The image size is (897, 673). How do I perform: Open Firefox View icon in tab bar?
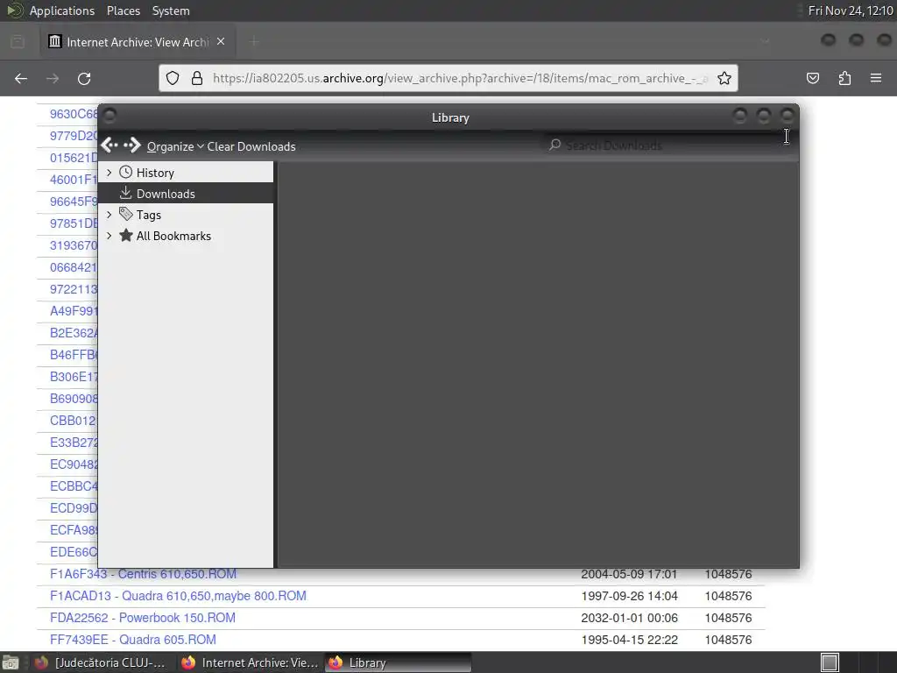click(x=18, y=42)
